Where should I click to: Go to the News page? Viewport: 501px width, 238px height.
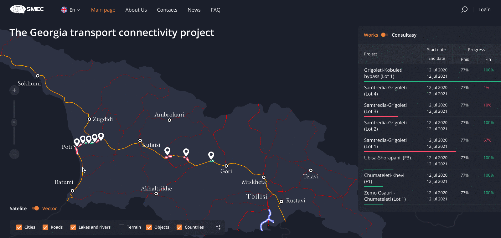(194, 10)
